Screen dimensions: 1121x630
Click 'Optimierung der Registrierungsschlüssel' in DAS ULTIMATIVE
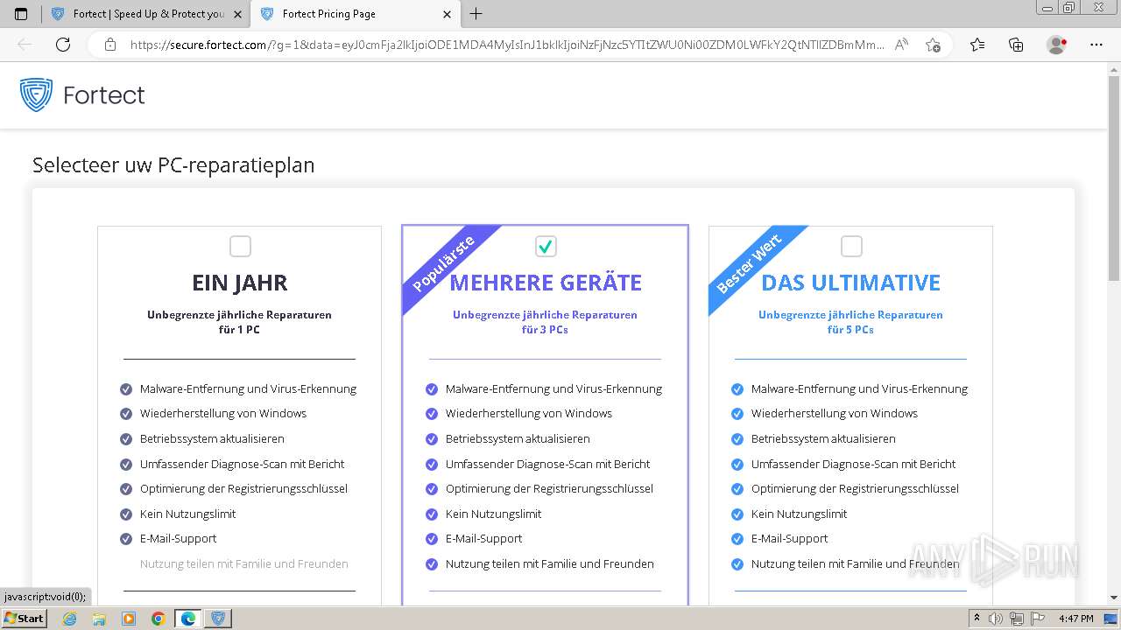point(855,488)
